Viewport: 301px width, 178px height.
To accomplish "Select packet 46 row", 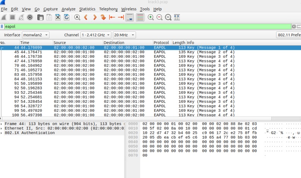I will [x=150, y=56].
